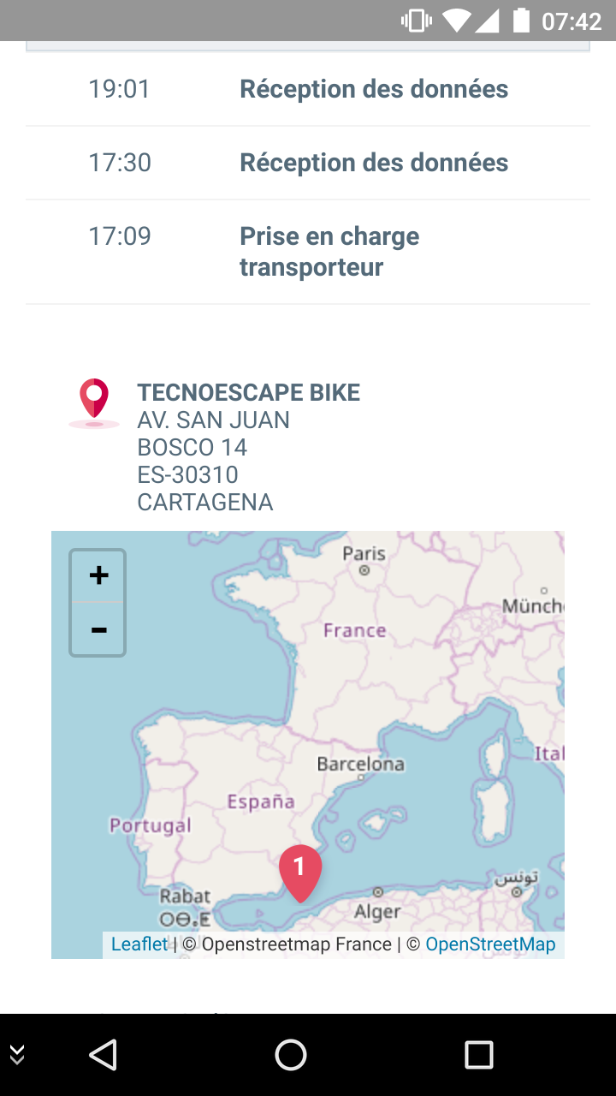Tap the red location pin icon
Screen dimensions: 616x1096
(94, 401)
